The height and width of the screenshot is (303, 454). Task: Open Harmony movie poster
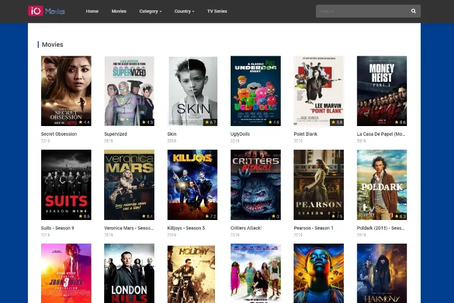tap(381, 273)
